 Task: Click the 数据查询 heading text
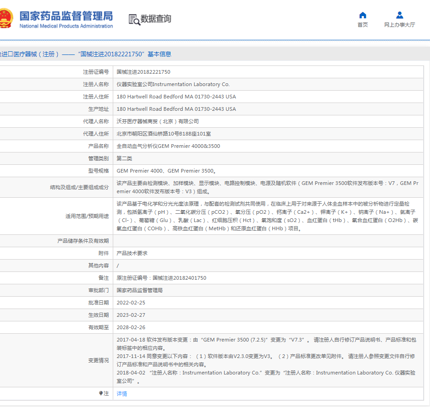click(x=156, y=19)
